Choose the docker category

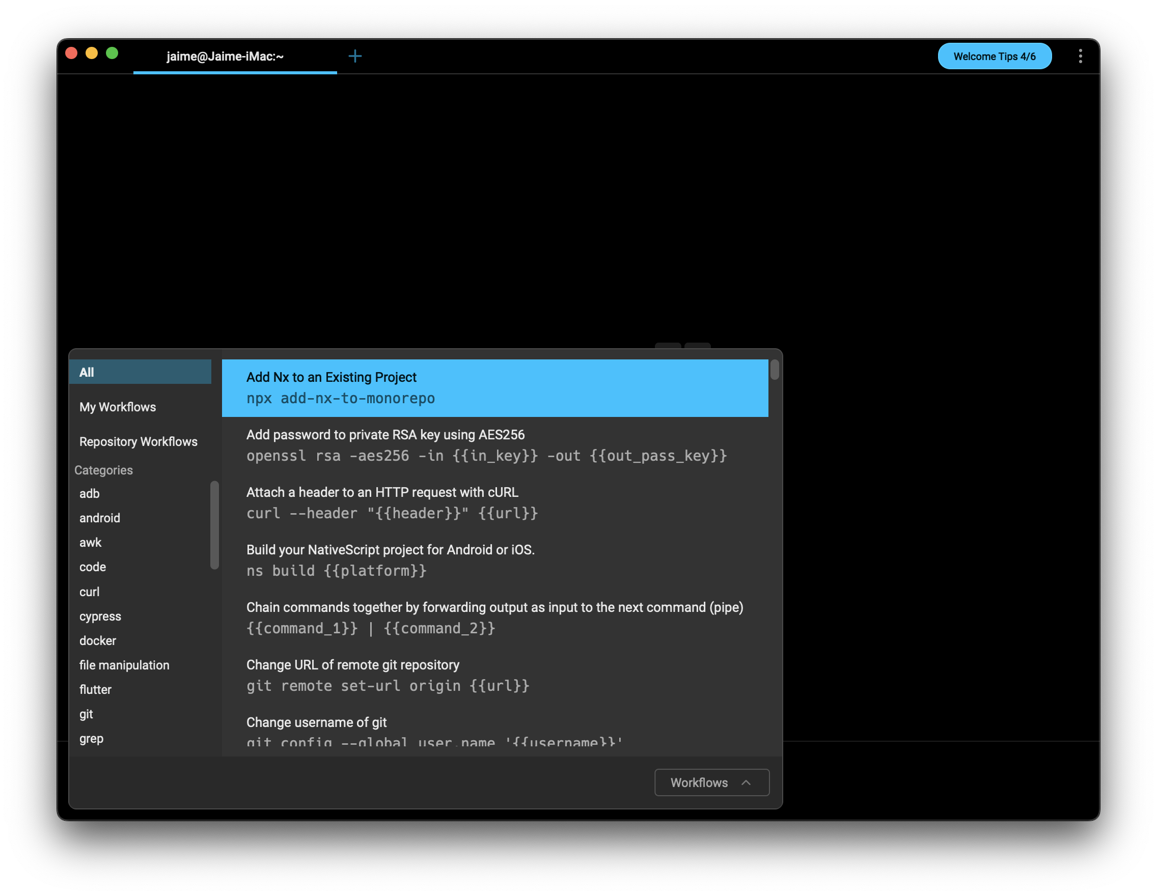[97, 640]
